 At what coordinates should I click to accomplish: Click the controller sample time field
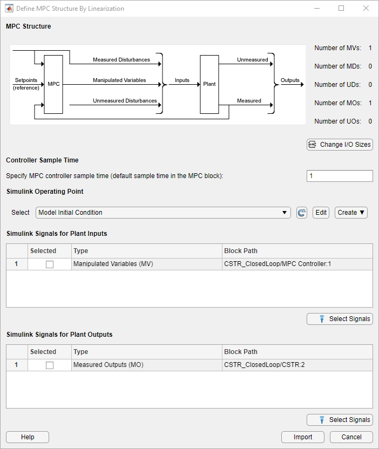[x=340, y=176]
